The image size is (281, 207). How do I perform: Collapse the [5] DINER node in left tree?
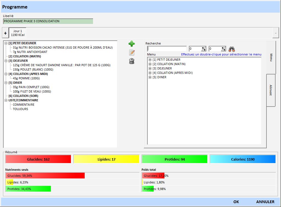pyautogui.click(x=6, y=83)
